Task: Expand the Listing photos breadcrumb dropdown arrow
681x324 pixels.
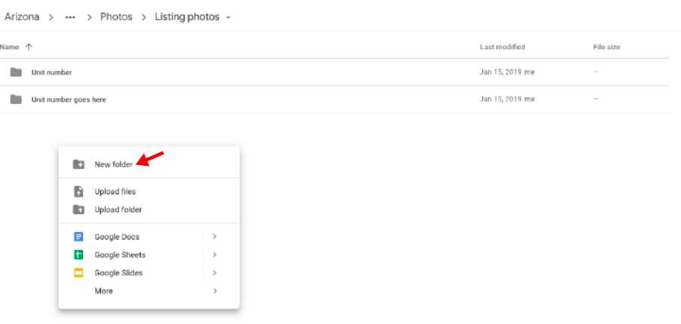Action: 229,18
